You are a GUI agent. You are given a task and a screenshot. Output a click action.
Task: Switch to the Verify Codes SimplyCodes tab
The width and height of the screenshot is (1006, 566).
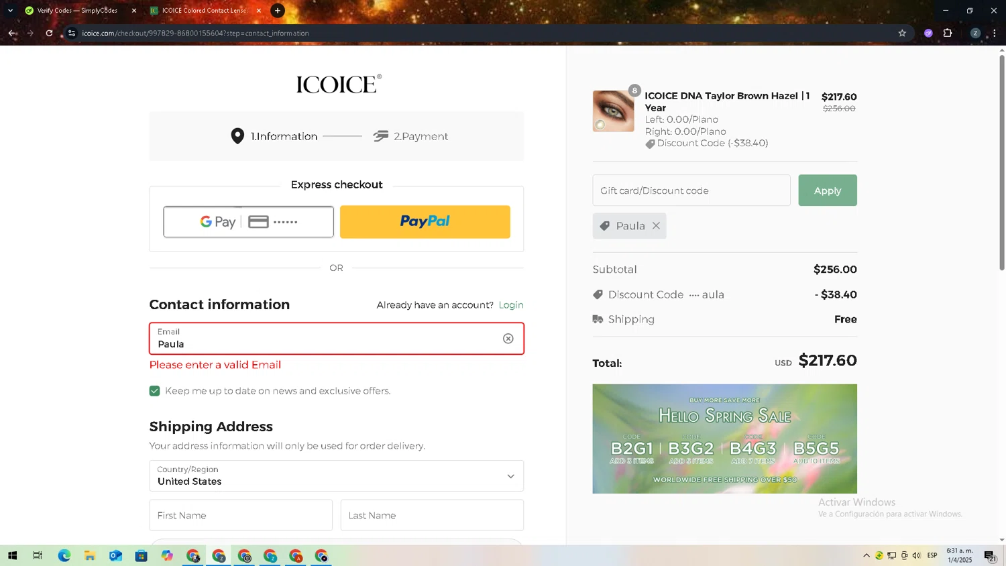pyautogui.click(x=77, y=11)
